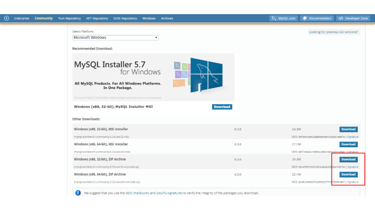
Task: Download the 32-bit MSI Installer
Action: (x=348, y=130)
